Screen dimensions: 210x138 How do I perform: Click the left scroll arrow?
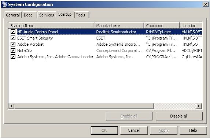11,106
